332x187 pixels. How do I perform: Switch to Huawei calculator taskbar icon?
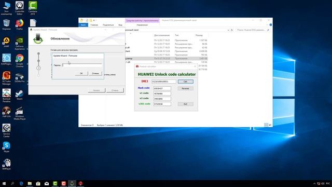(x=80, y=183)
